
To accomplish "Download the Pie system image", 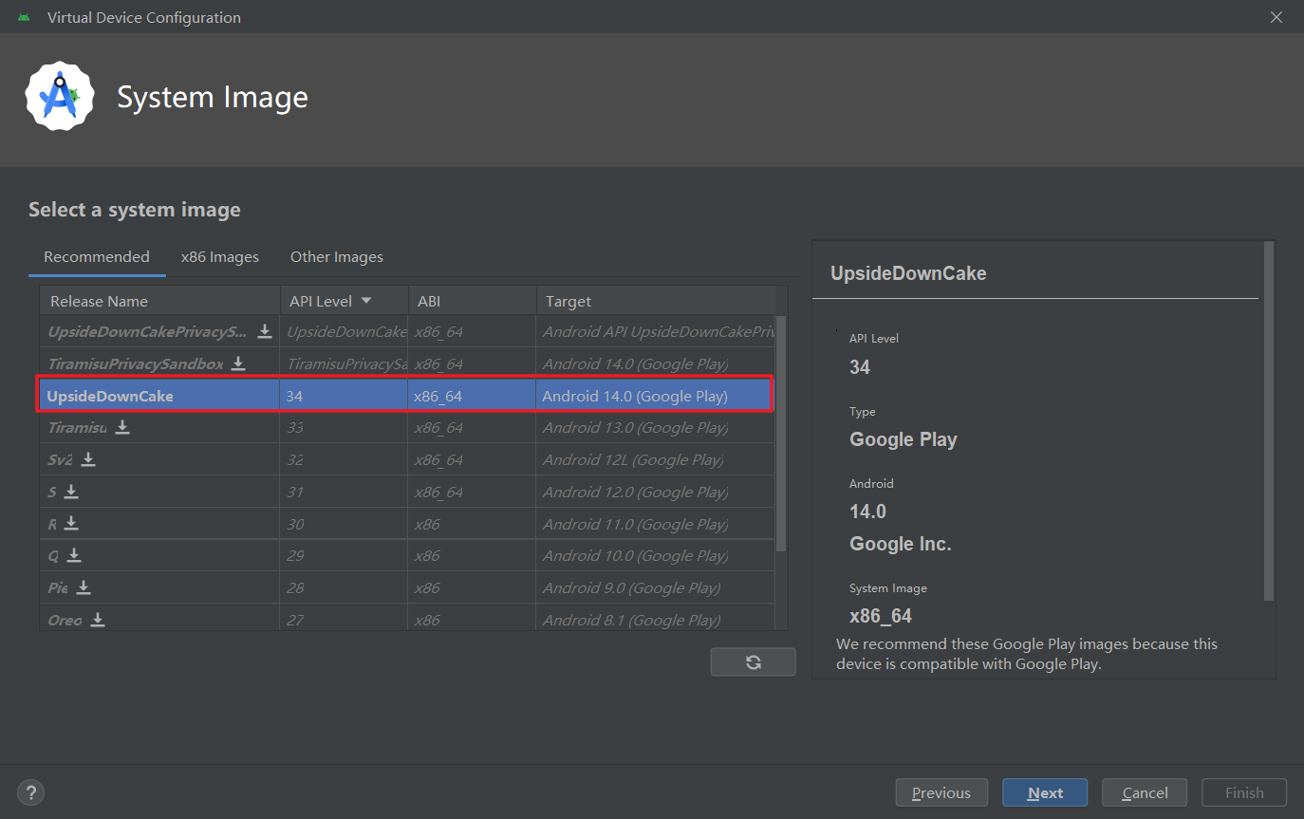I will [x=84, y=587].
